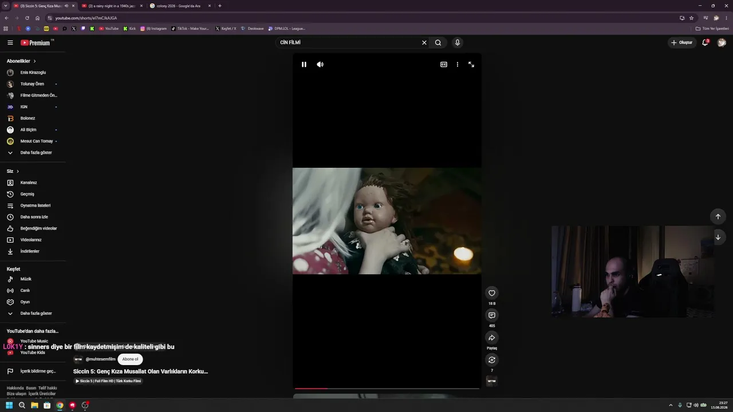Subscribe with the Abone ol button
This screenshot has height=412, width=733.
[x=130, y=359]
